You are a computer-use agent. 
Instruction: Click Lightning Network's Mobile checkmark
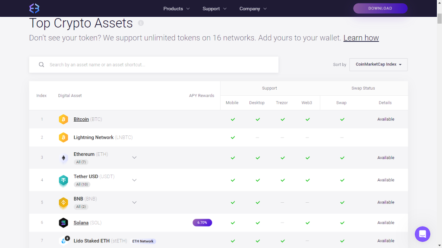(x=233, y=138)
